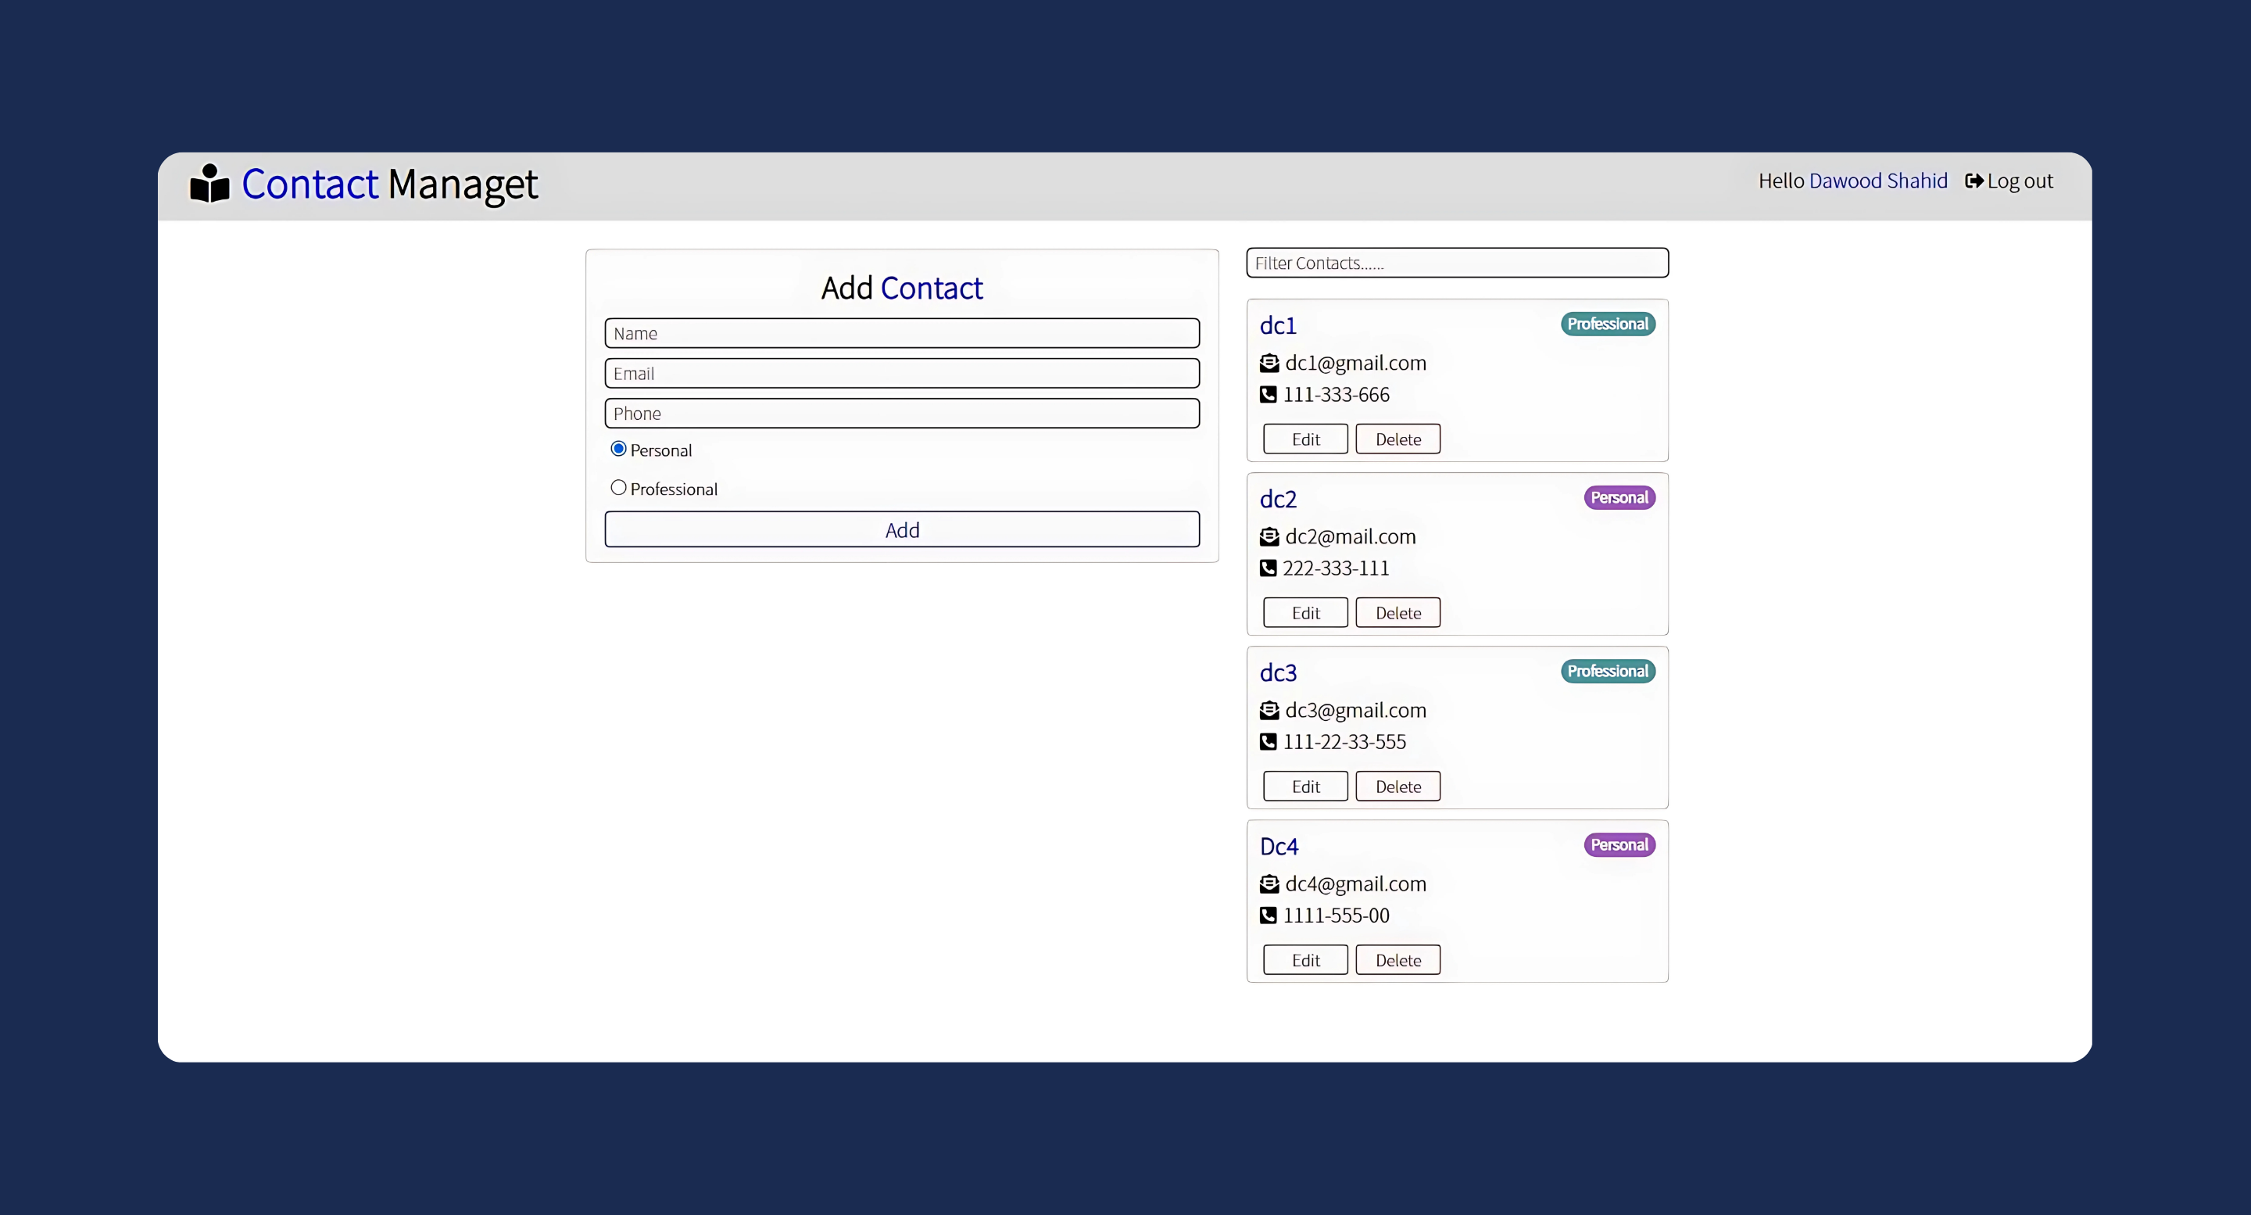Edit the dc3 contact
The image size is (2251, 1215).
tap(1305, 787)
